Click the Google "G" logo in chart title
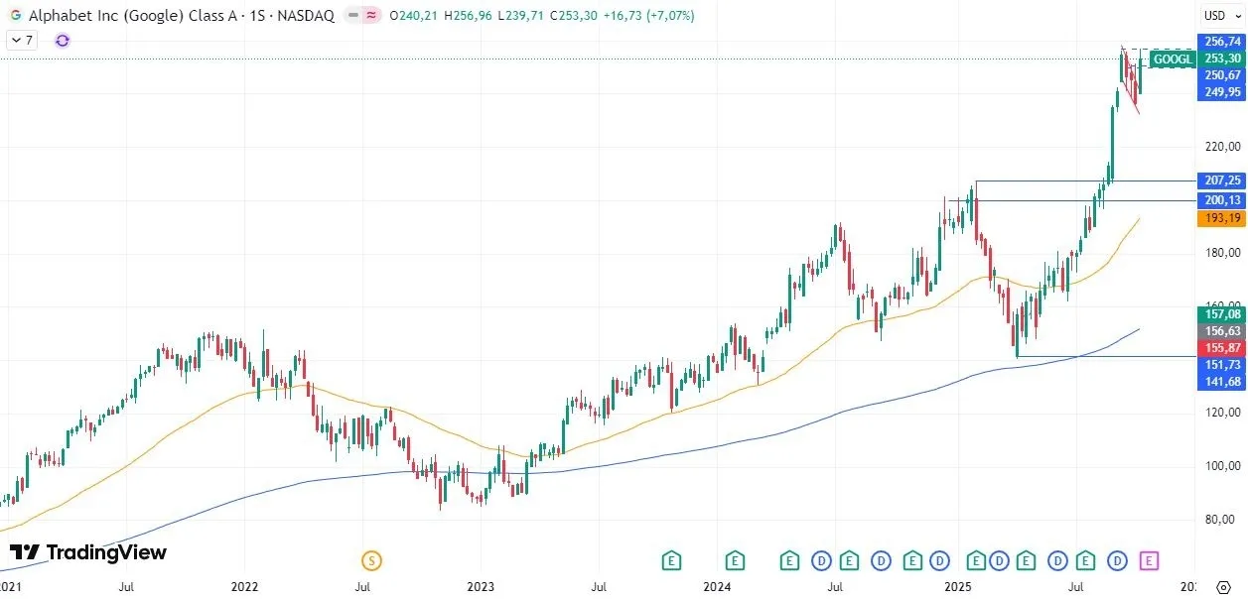This screenshot has width=1248, height=599. tap(17, 15)
